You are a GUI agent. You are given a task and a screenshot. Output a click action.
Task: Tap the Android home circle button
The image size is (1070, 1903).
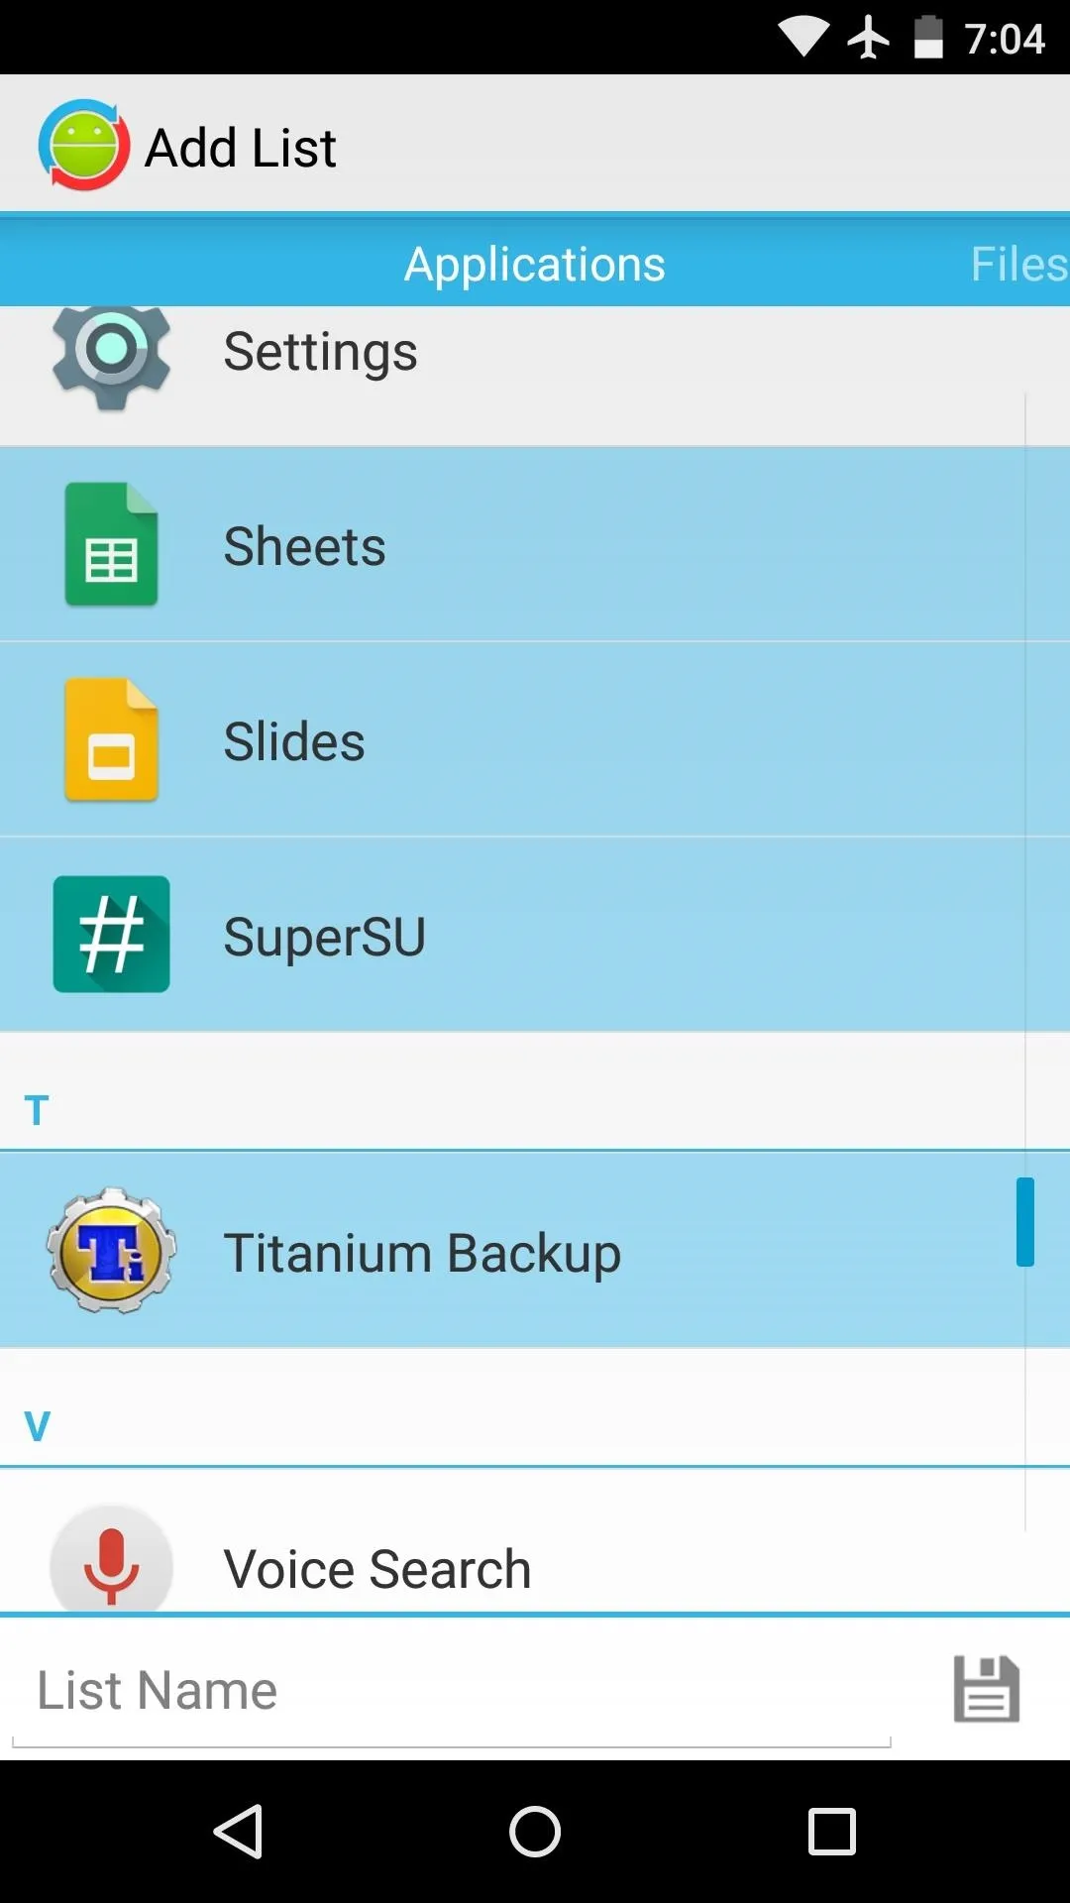[x=535, y=1831]
